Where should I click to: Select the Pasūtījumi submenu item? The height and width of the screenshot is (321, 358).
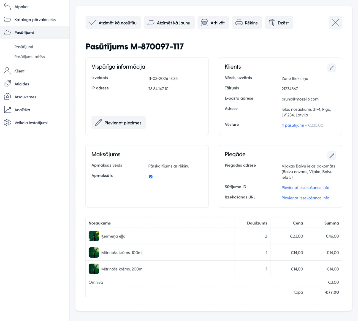(24, 47)
